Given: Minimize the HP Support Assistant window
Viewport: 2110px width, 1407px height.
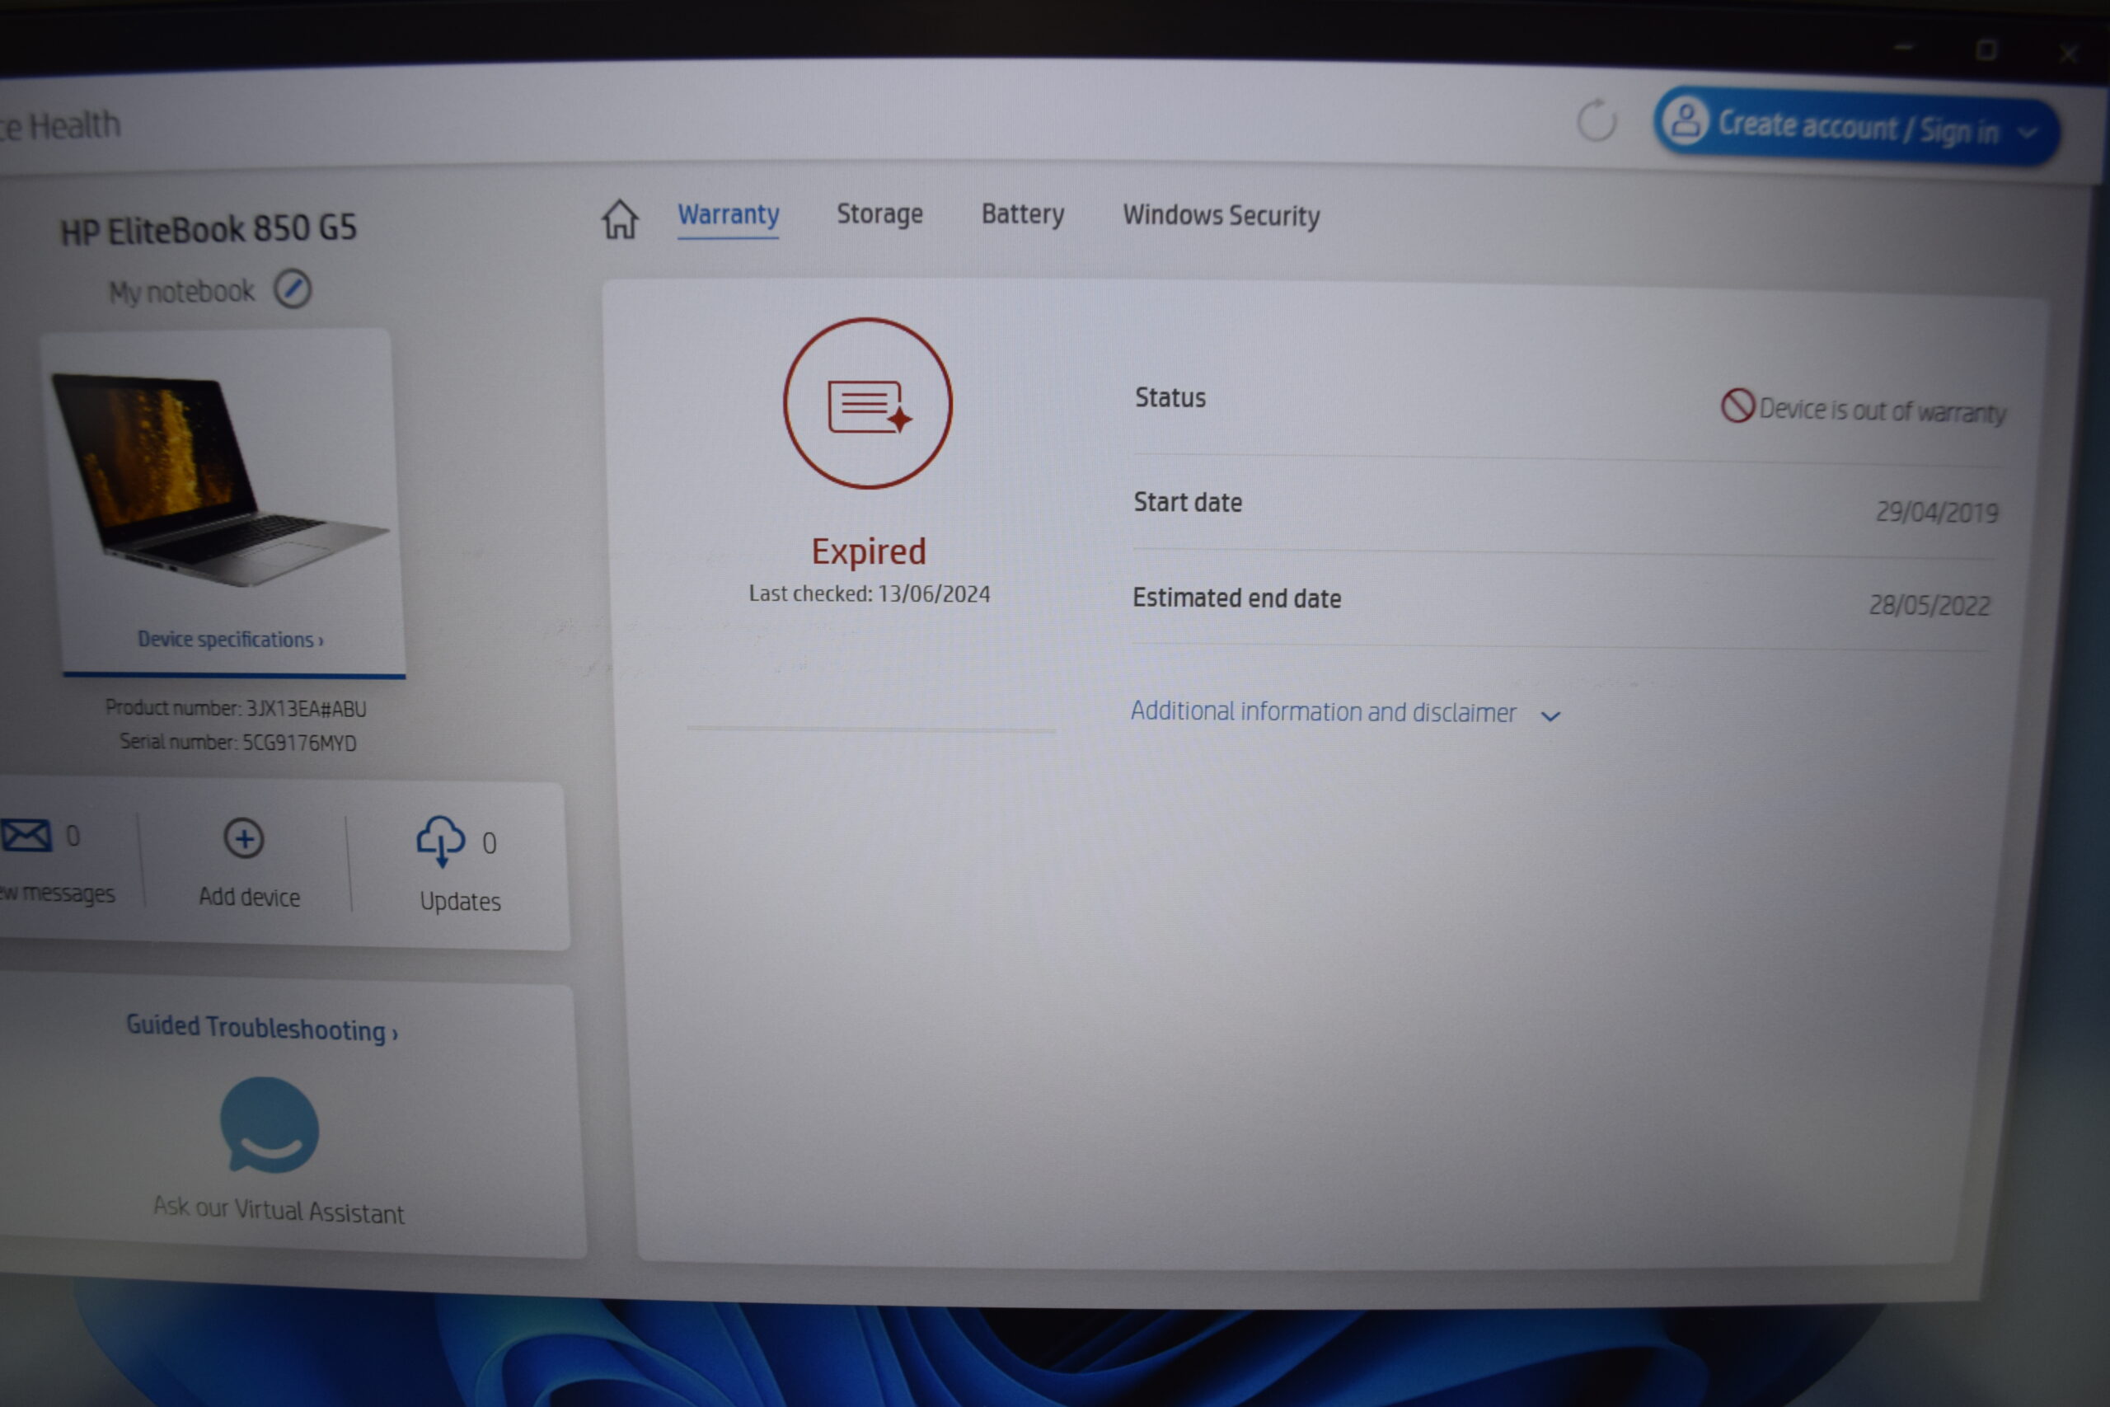Looking at the screenshot, I should click(1905, 47).
